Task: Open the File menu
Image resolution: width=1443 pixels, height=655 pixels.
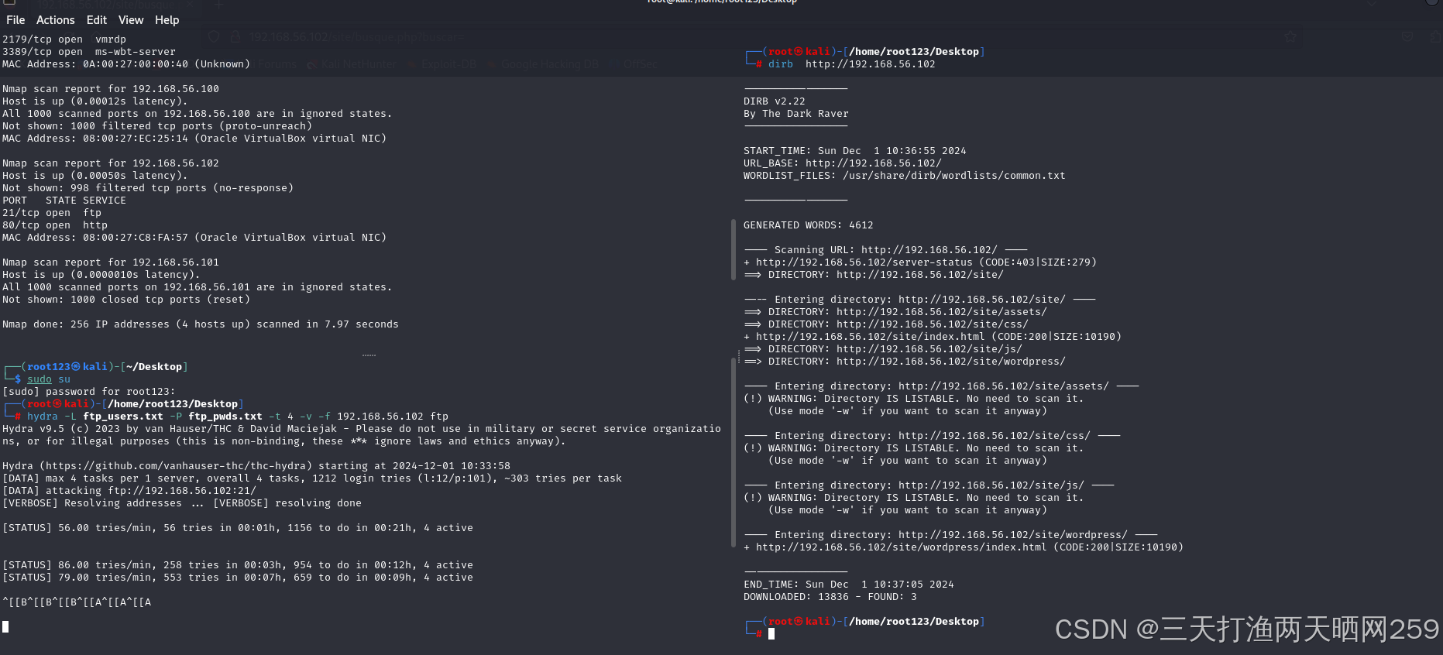Action: pyautogui.click(x=15, y=20)
